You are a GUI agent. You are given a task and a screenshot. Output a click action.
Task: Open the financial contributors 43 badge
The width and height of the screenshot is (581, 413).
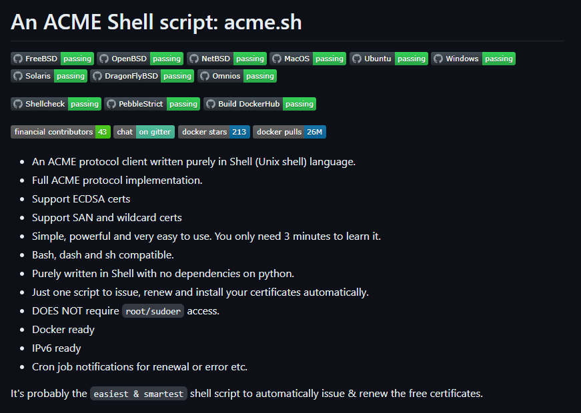tap(61, 132)
